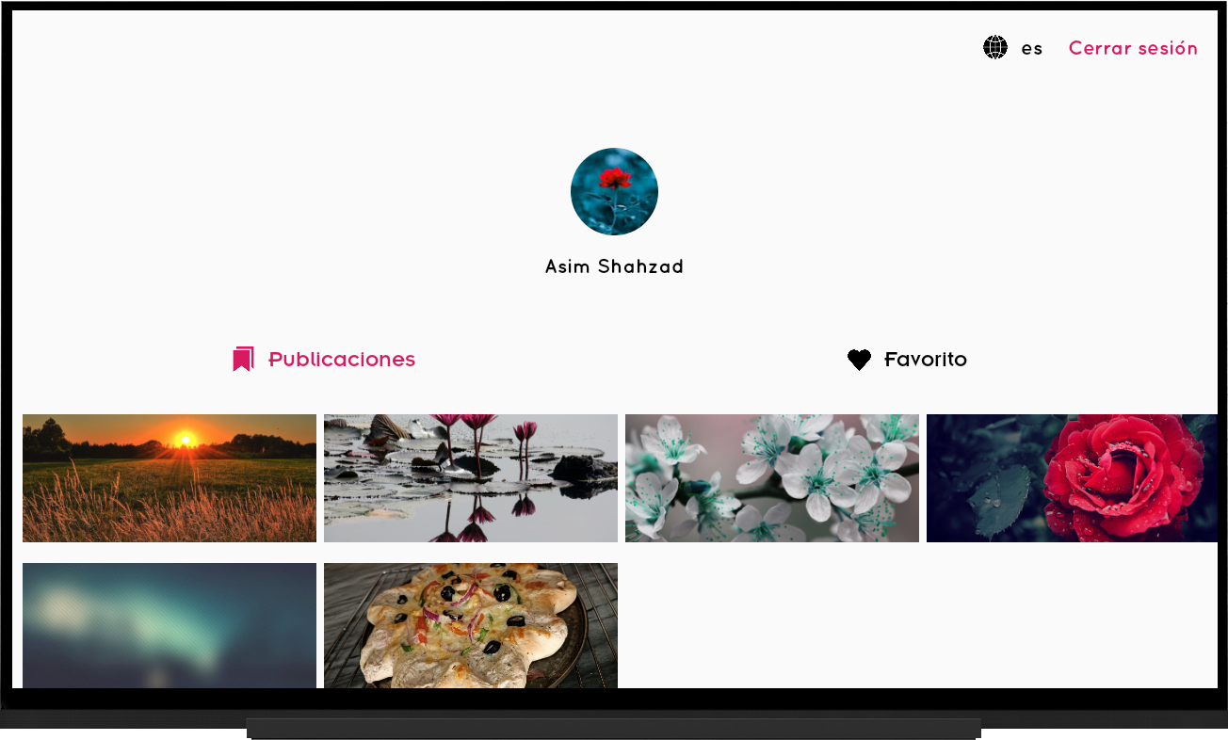Open the sunset over field photo
Image resolution: width=1228 pixels, height=740 pixels.
coord(170,478)
